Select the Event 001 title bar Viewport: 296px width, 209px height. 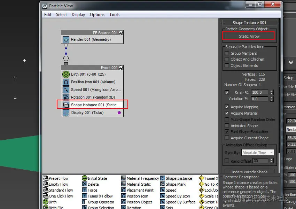pos(92,68)
